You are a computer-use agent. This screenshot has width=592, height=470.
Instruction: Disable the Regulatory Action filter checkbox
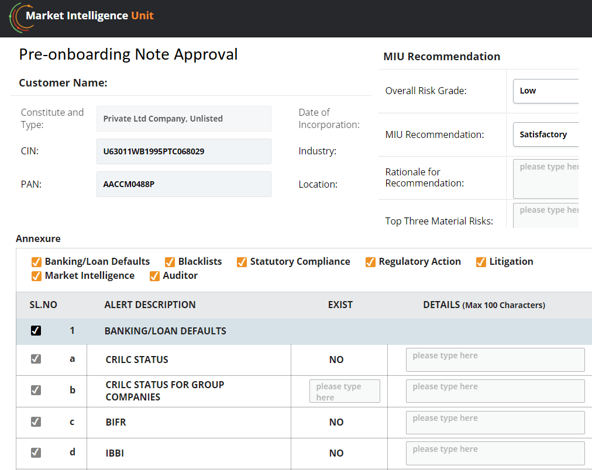[x=370, y=262]
